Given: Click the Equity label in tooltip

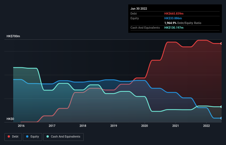Looking at the screenshot, I should point(135,18).
